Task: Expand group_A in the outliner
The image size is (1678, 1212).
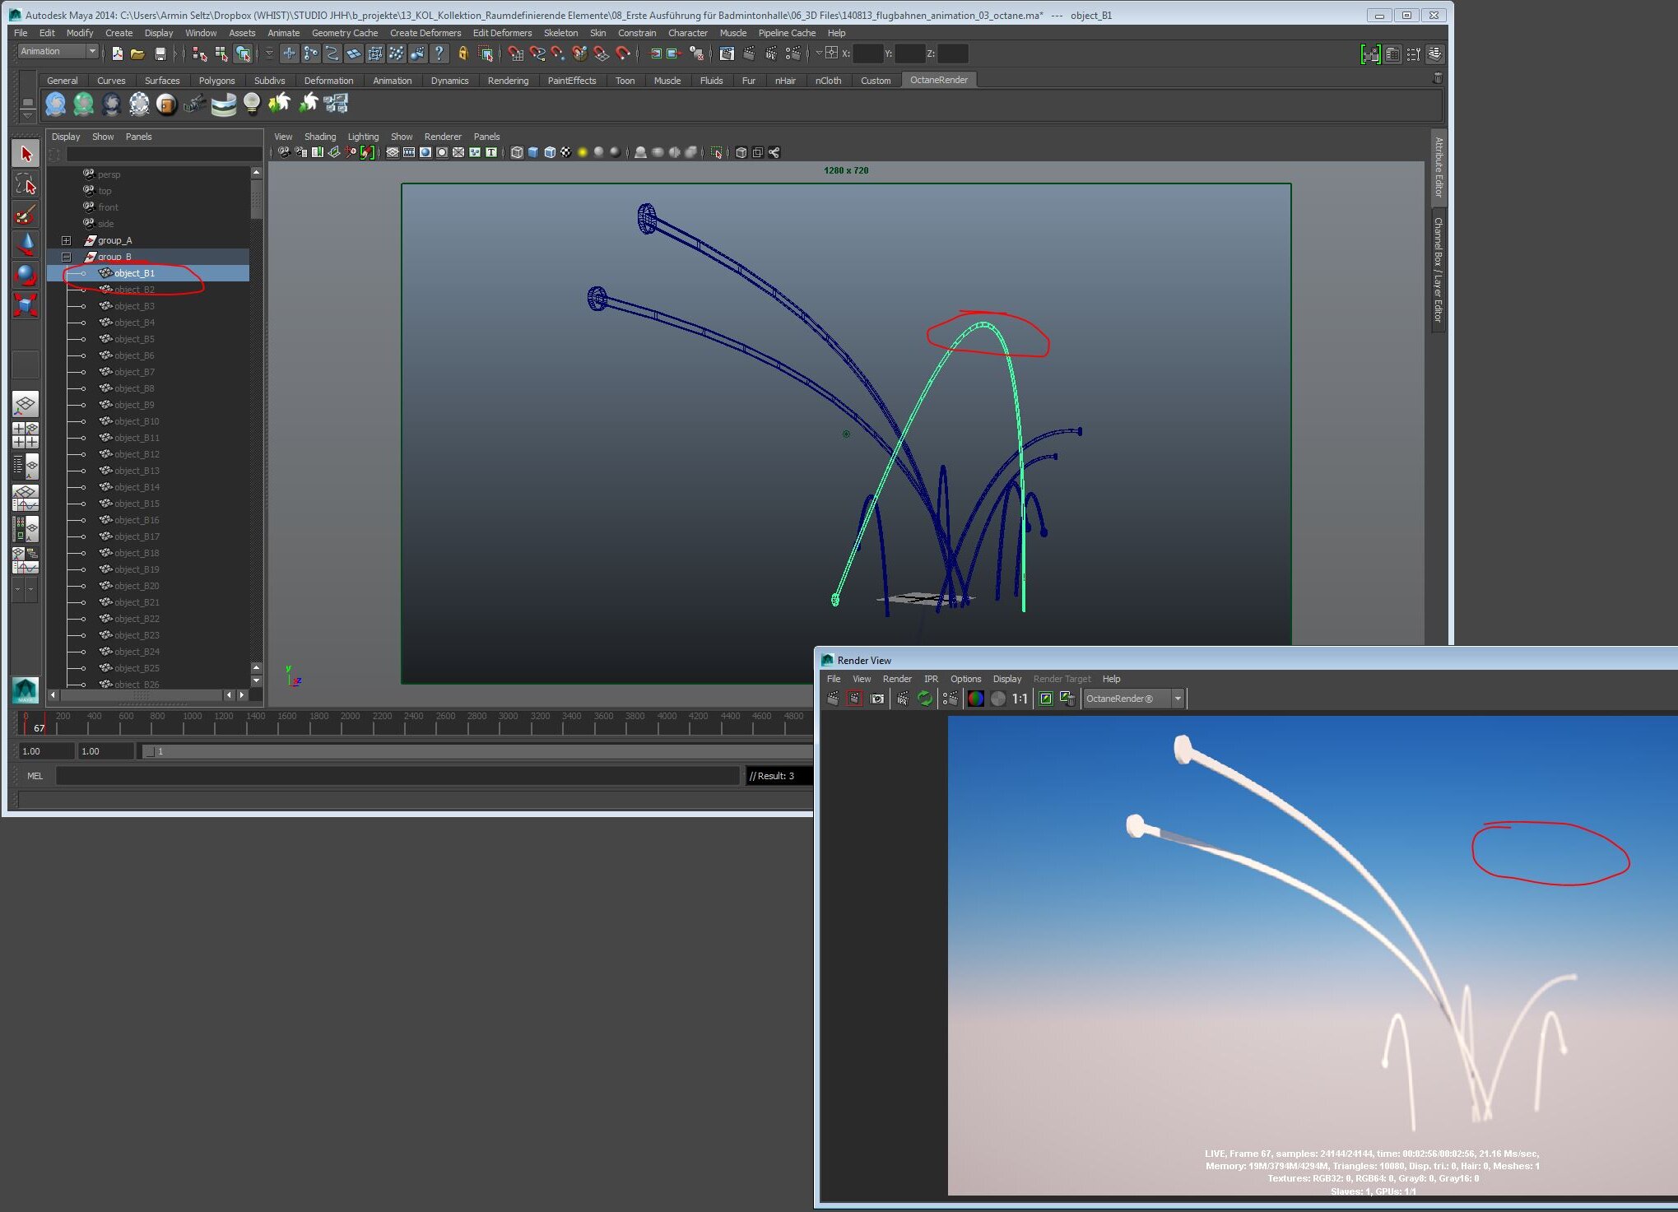Action: (67, 240)
